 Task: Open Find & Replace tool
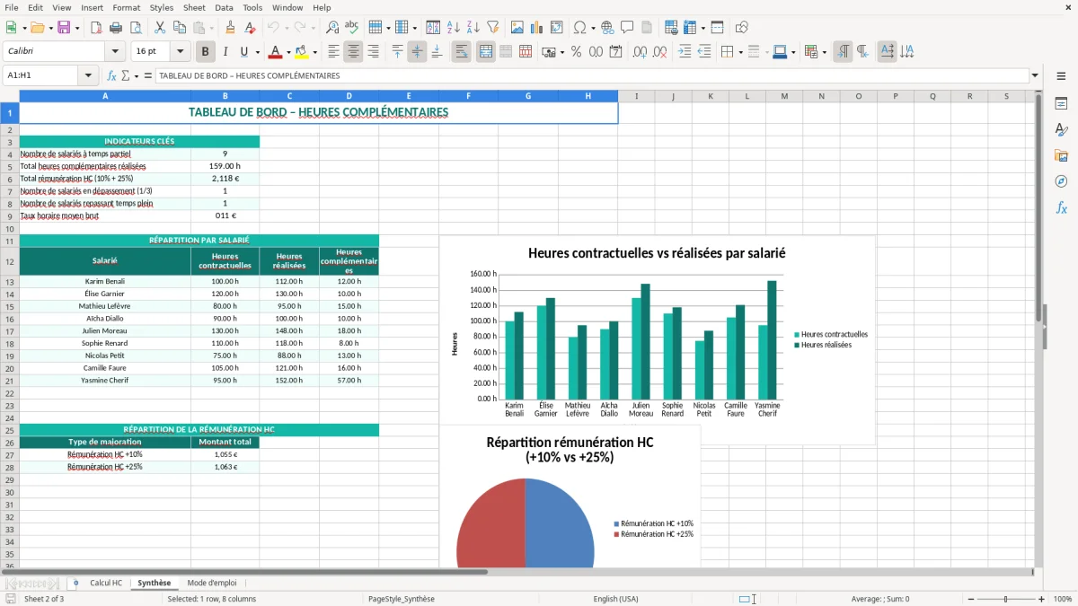coord(332,28)
